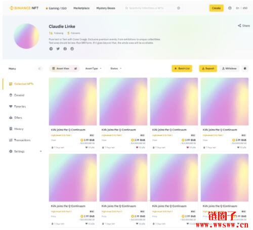This screenshot has height=230, width=253.
Task: Clear the search field icon
Action: [x=179, y=8]
